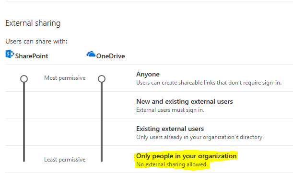Click description about shareable links without sign-in

(x=209, y=83)
